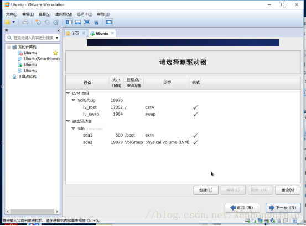Click the 创建(C) button
This screenshot has height=226, width=306.
coord(206,190)
